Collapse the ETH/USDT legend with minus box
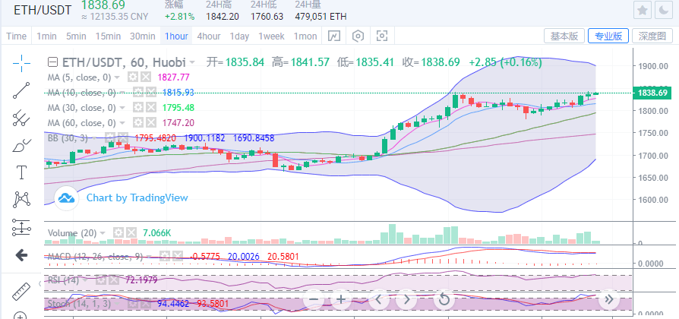Image resolution: width=679 pixels, height=319 pixels. tap(52, 62)
